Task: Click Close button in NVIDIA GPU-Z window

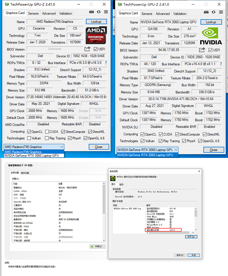Action: [x=214, y=150]
